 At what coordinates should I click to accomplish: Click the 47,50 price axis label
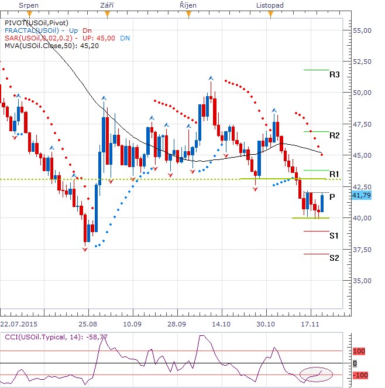362,124
